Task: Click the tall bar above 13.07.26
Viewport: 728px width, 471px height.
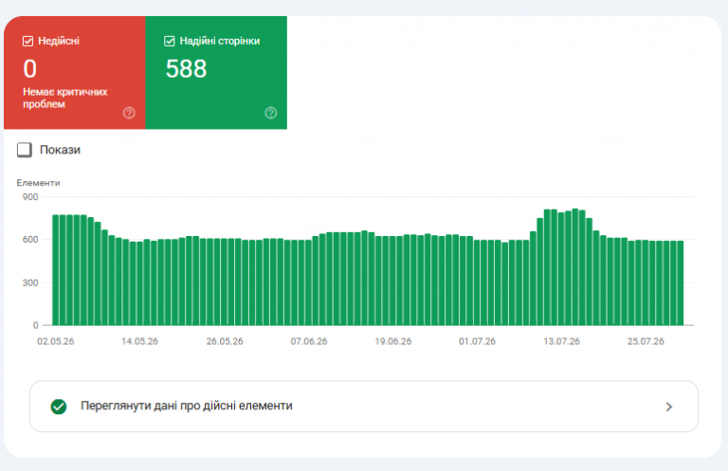Action: [561, 269]
